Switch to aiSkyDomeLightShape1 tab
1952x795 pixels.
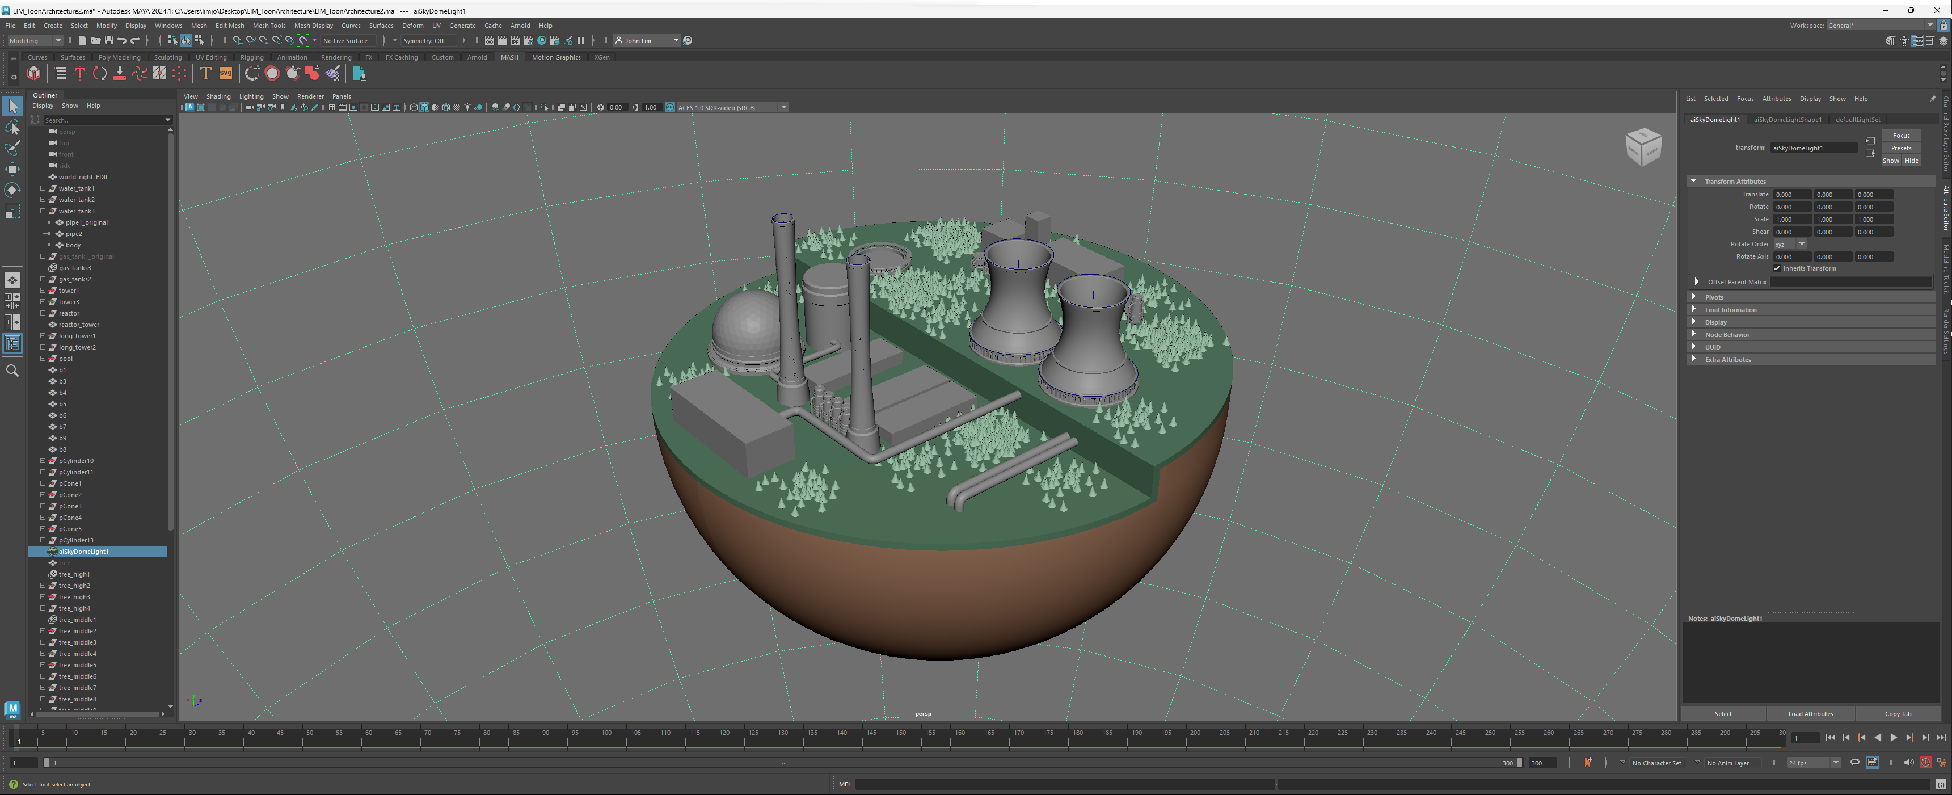1787,120
